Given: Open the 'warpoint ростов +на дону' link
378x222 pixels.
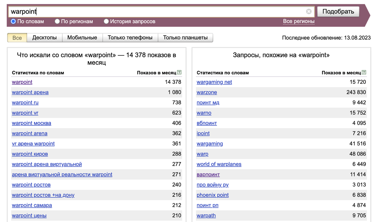Looking at the screenshot, I should tap(43, 195).
